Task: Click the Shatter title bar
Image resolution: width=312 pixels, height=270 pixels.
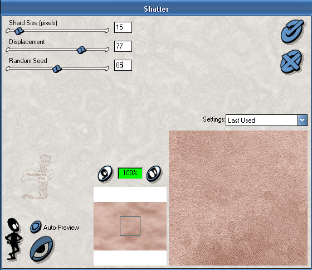Action: tap(156, 9)
